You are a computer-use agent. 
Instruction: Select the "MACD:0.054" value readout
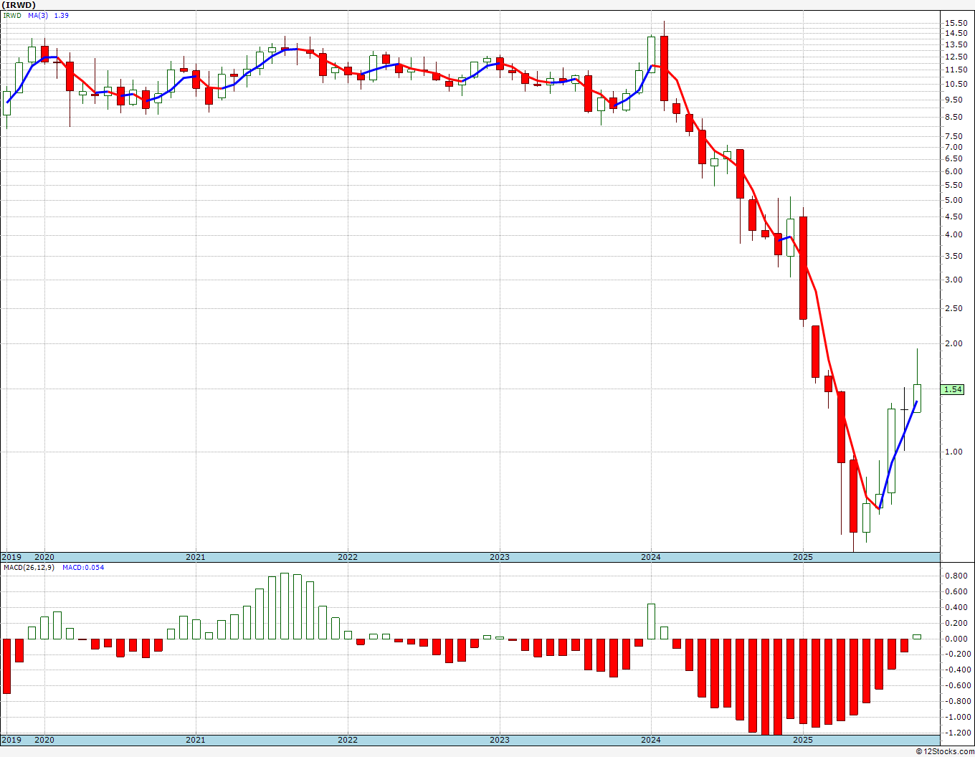tap(82, 568)
